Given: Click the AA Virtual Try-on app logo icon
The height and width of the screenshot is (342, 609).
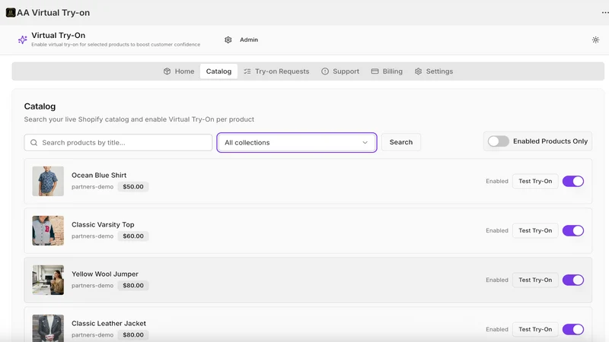Looking at the screenshot, I should point(11,12).
